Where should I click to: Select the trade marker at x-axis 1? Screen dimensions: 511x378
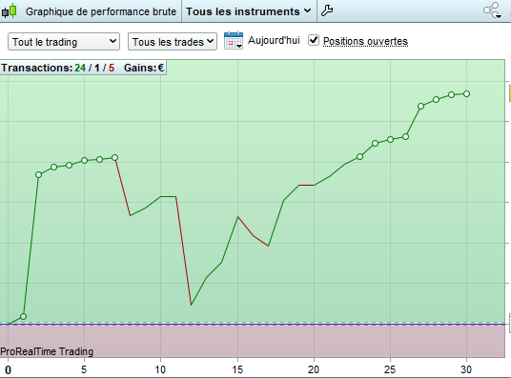coord(23,316)
